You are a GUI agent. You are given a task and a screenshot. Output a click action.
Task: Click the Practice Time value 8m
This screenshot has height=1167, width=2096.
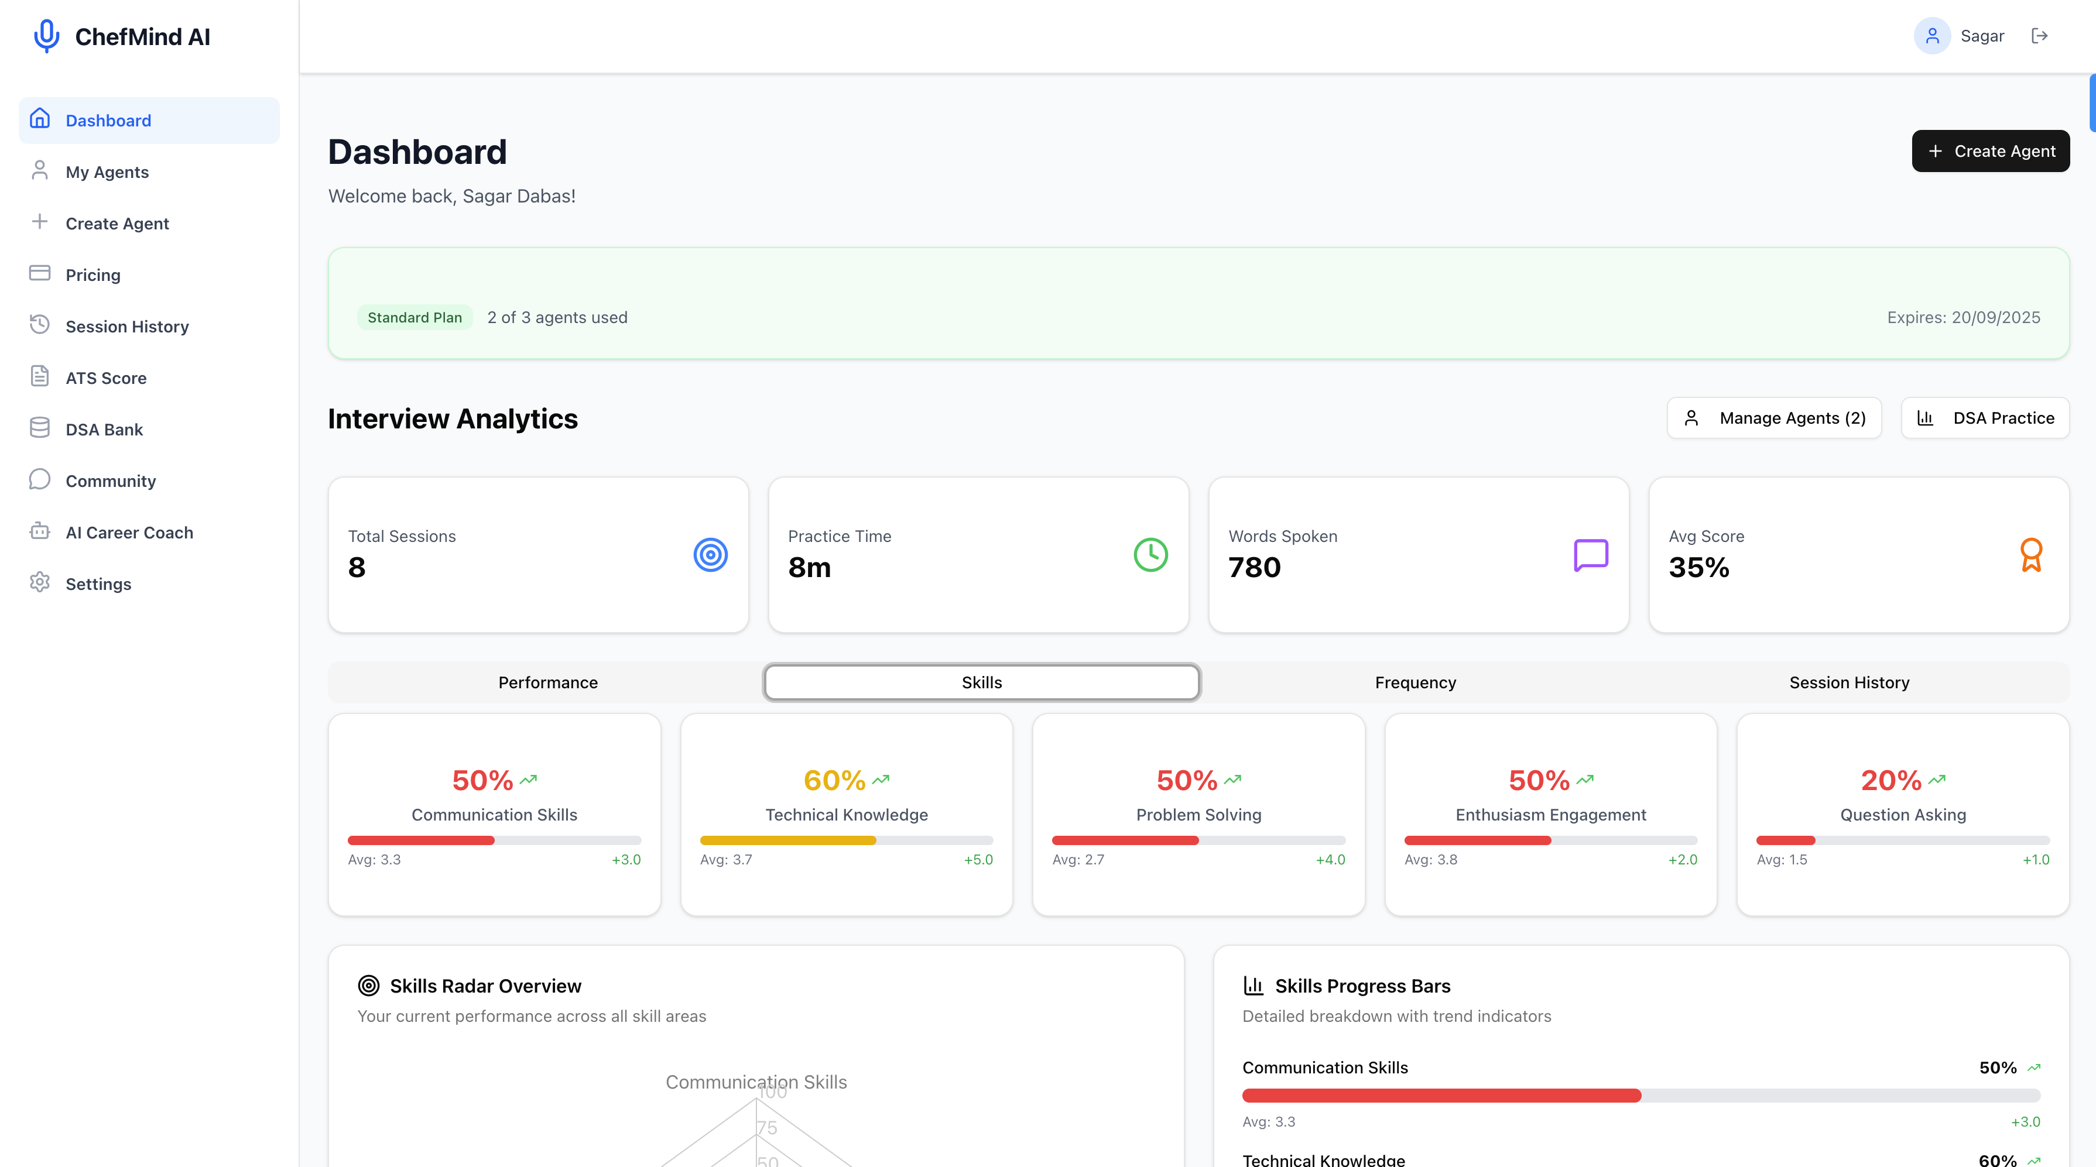(x=810, y=567)
